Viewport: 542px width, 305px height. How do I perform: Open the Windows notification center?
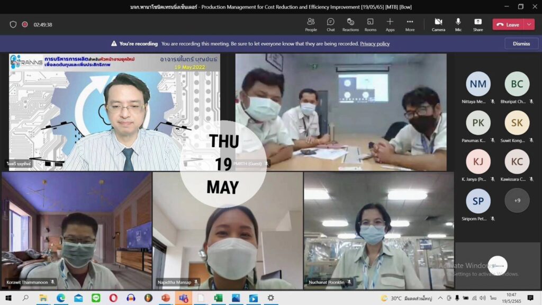[x=530, y=298]
